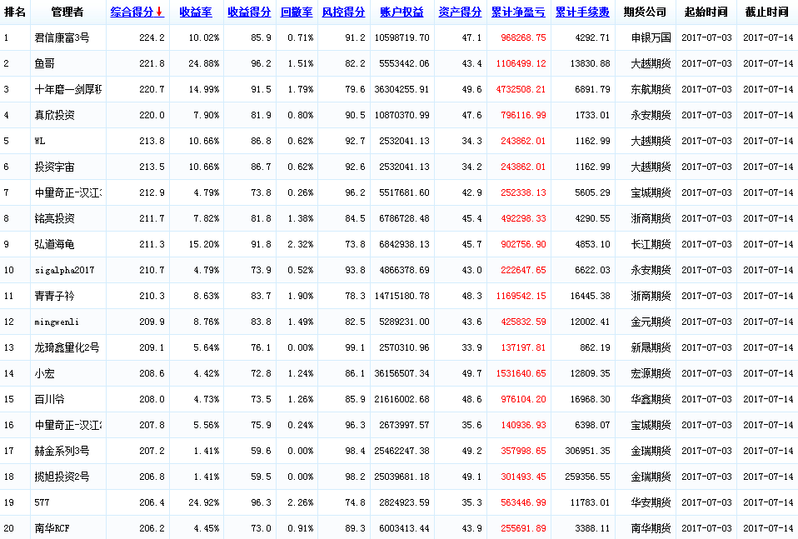Select the 管理者 column header

(x=67, y=12)
